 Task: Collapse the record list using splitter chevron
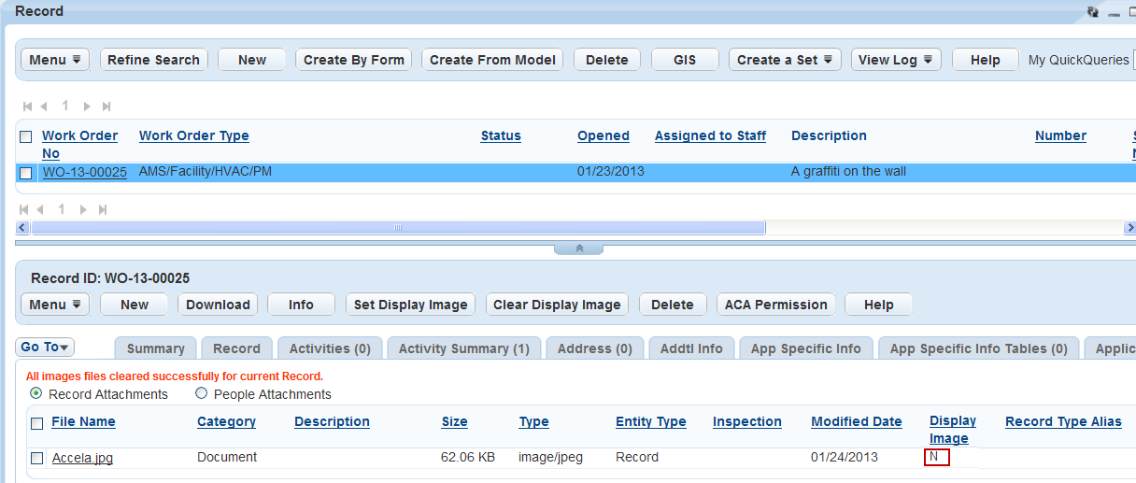pos(578,249)
